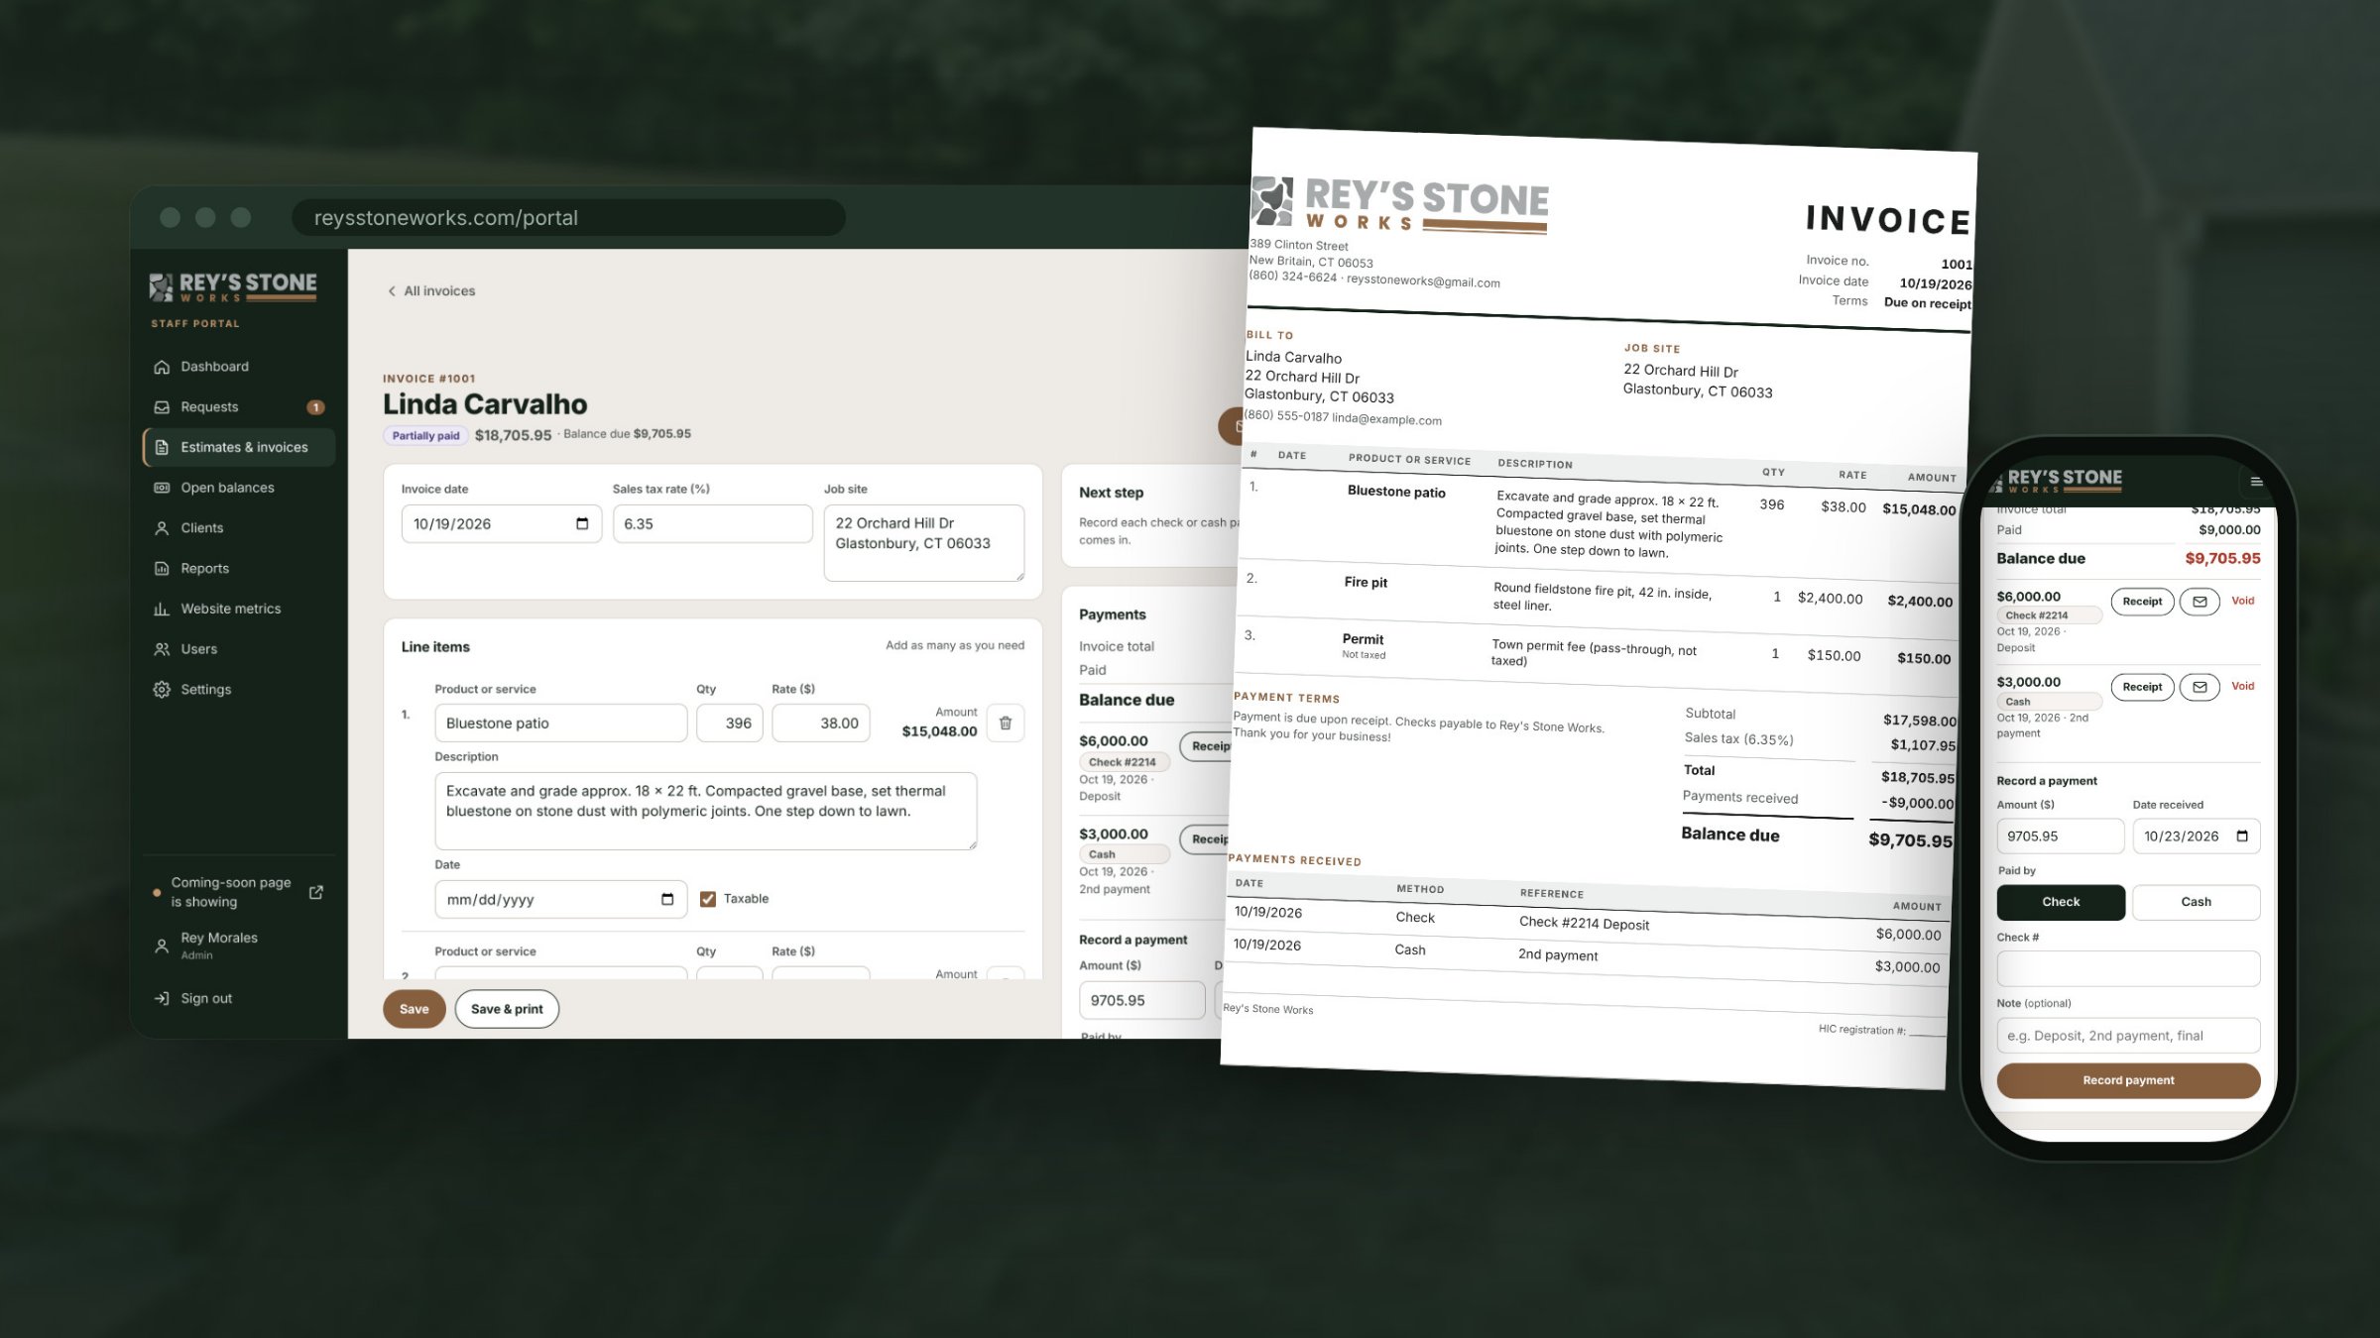2380x1338 pixels.
Task: Go back to All invoices
Action: point(431,291)
